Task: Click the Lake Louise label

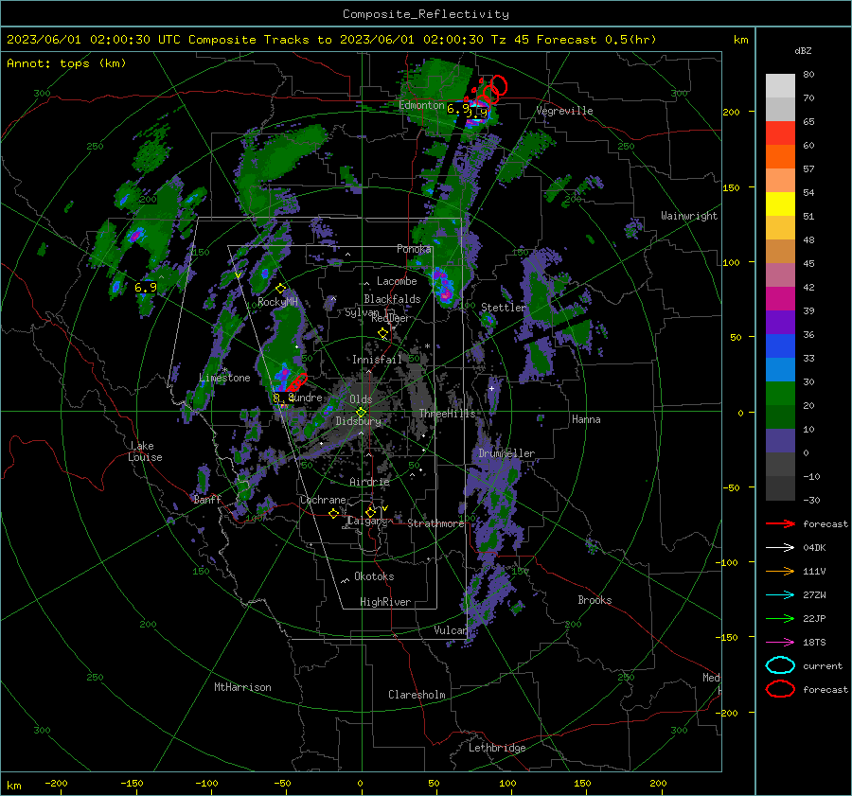Action: click(145, 451)
